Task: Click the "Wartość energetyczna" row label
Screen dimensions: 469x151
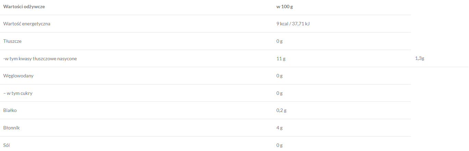Action: (27, 24)
